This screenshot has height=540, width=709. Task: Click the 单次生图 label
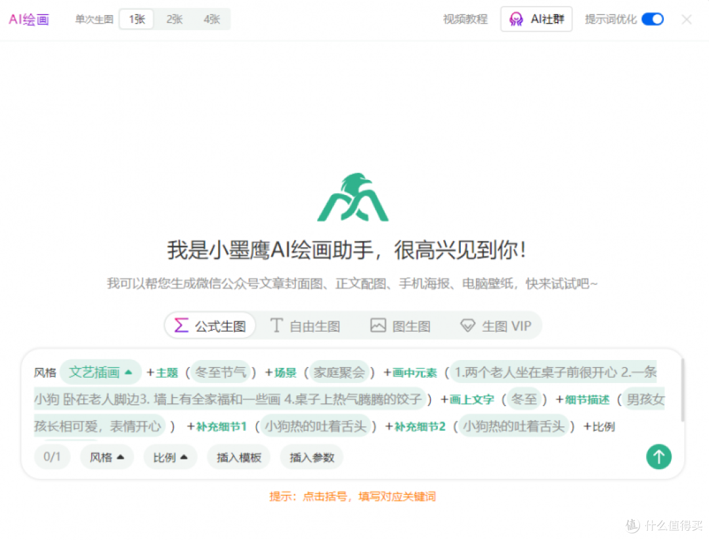click(94, 19)
